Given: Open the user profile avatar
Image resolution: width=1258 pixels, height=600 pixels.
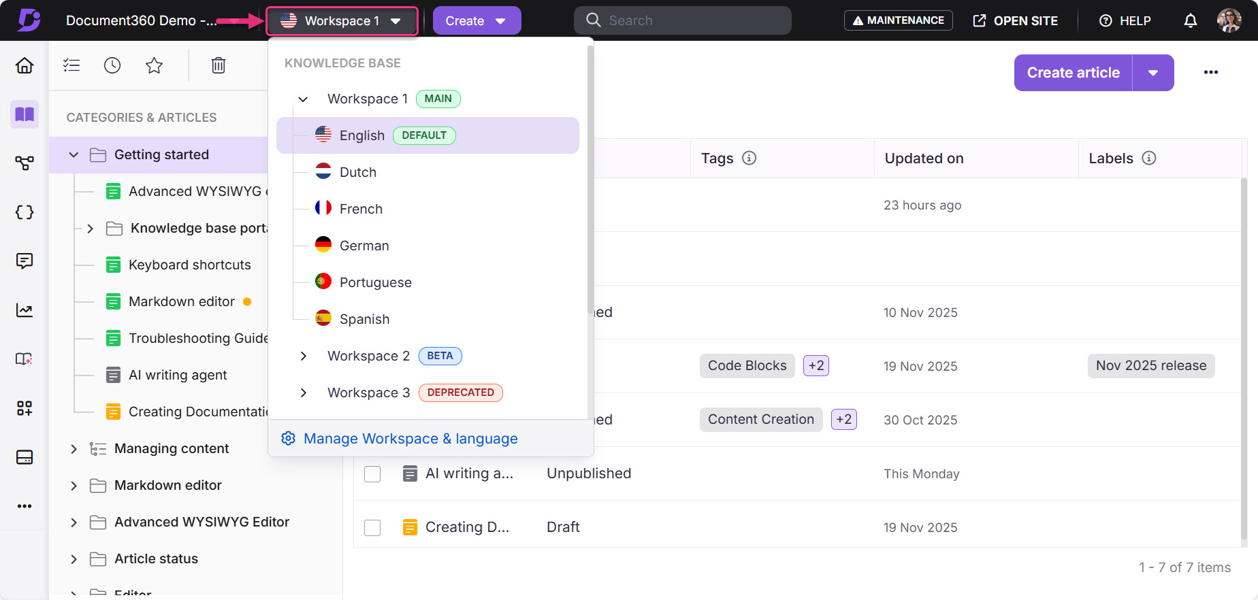Looking at the screenshot, I should click(1229, 20).
